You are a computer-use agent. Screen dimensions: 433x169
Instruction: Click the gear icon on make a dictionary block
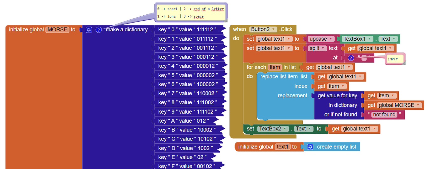(x=89, y=30)
